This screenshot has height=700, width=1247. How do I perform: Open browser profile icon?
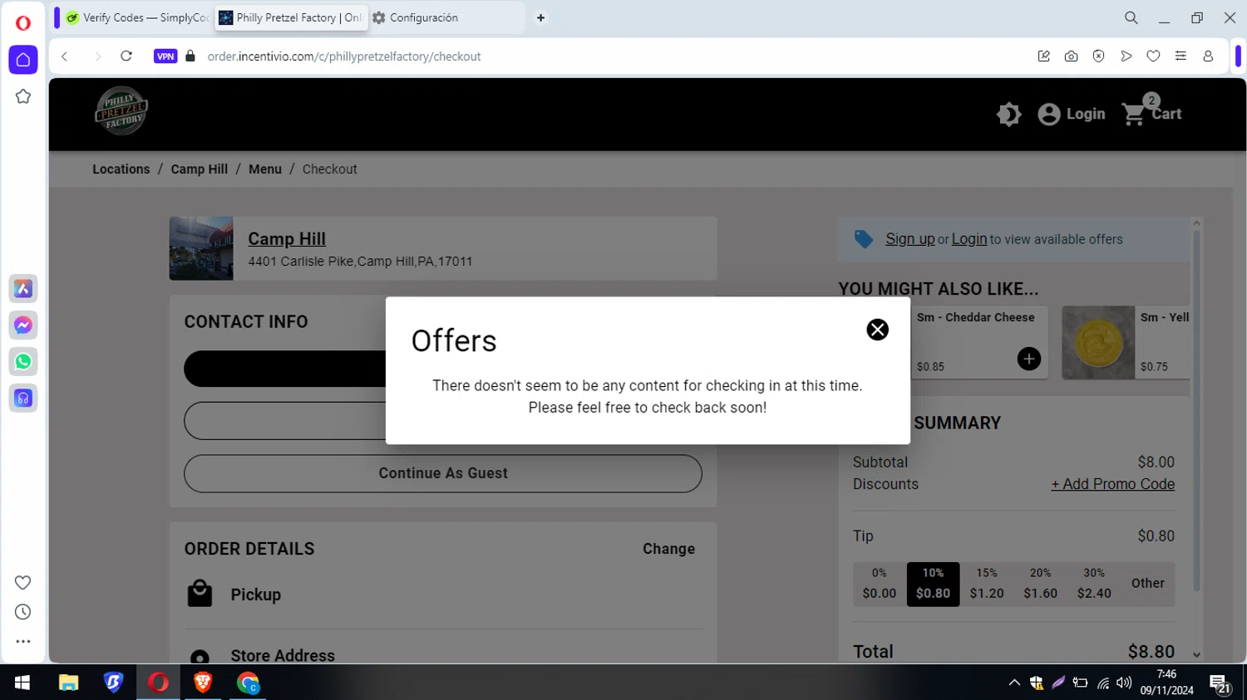pos(1208,56)
